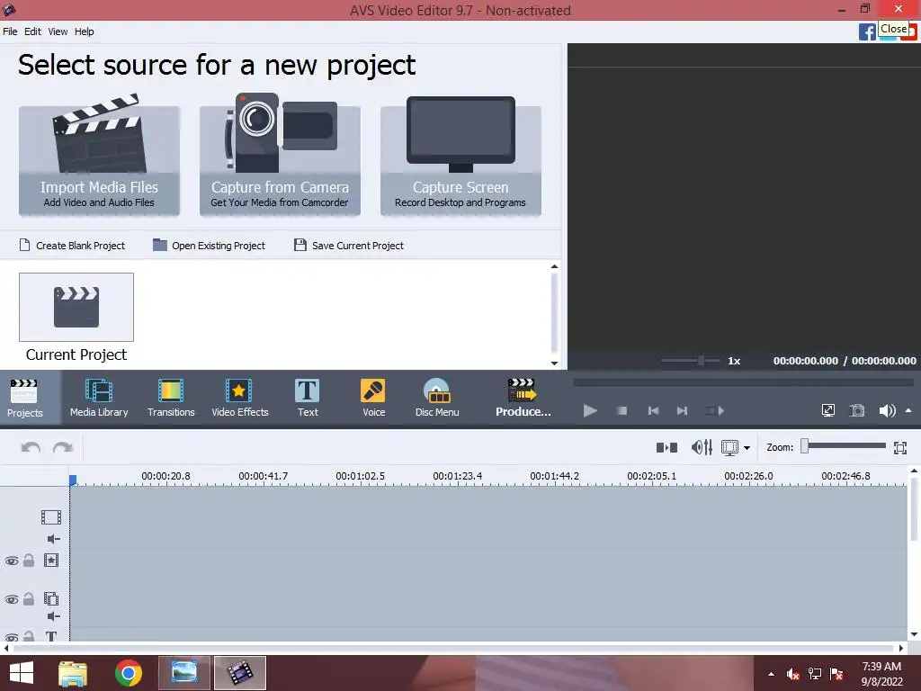Open the Windows Start menu
Image resolution: width=921 pixels, height=691 pixels.
tap(22, 673)
